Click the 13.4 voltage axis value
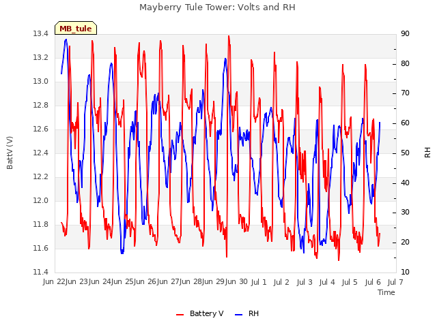The height and width of the screenshot is (327, 437). pos(41,33)
